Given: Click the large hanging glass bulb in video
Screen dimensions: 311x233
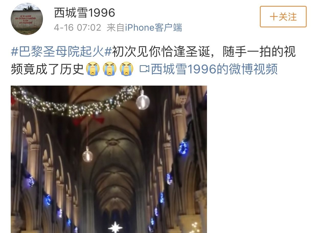Looking at the screenshot, I should (x=143, y=101).
